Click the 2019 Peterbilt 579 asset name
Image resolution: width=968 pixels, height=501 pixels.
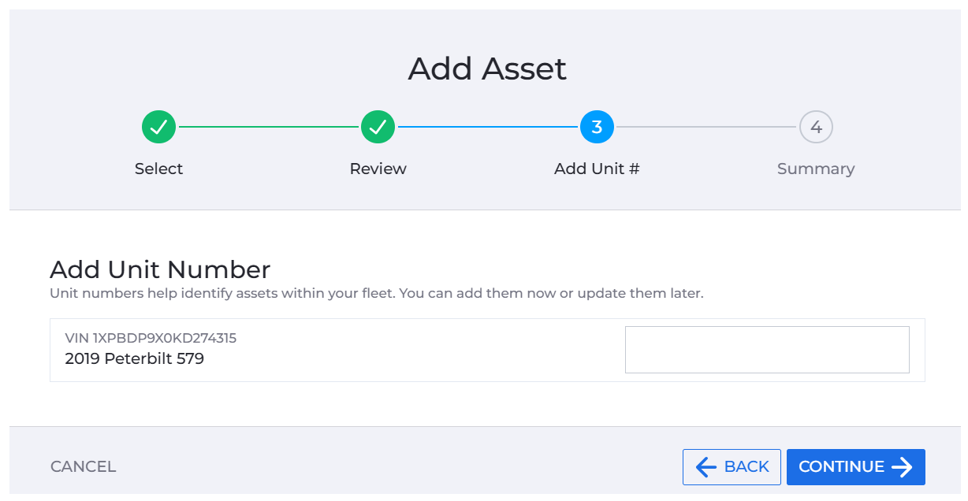135,359
